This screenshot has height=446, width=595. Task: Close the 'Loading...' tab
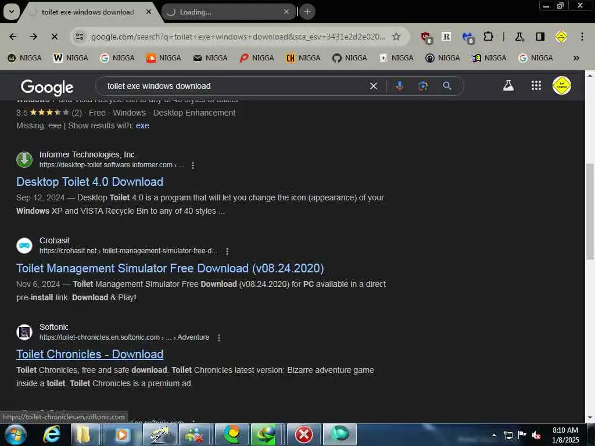click(286, 12)
